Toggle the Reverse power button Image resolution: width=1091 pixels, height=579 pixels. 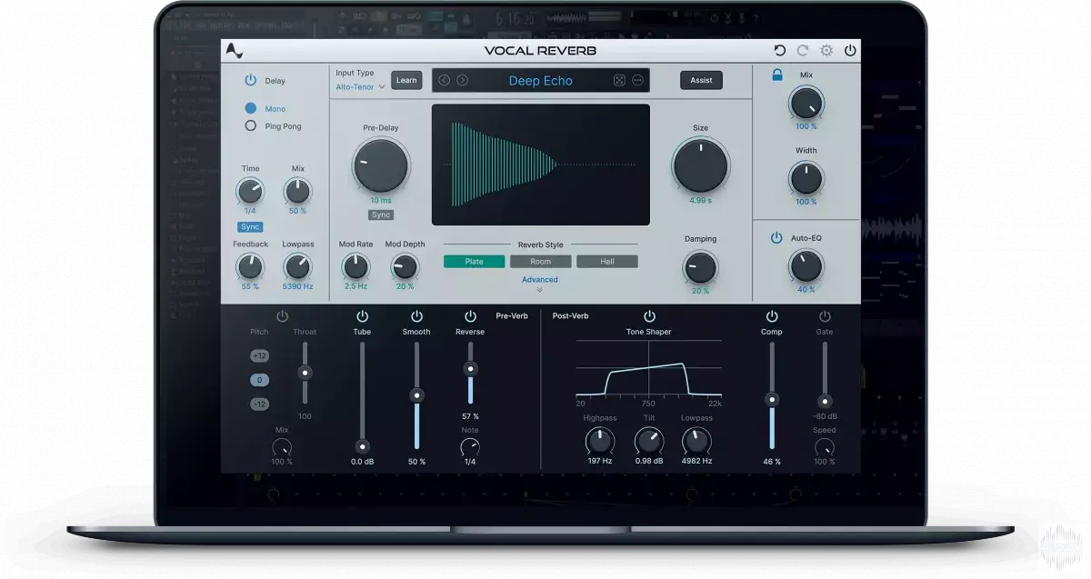click(470, 316)
